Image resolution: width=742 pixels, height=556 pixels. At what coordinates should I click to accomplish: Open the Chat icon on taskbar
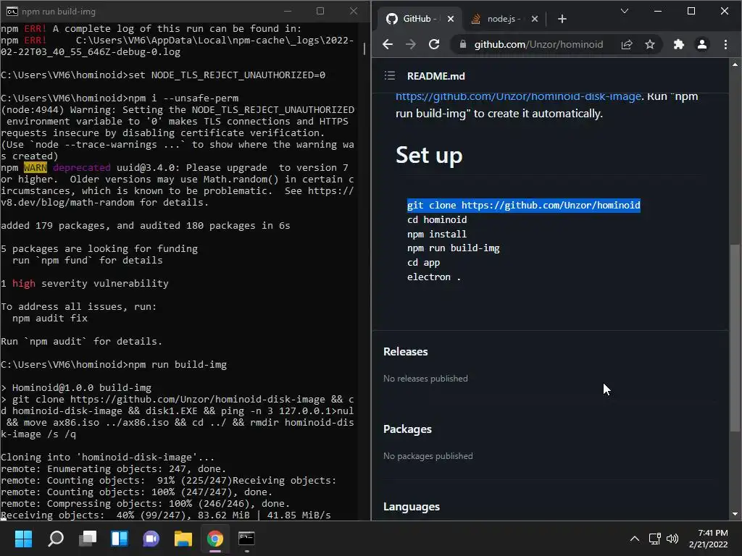[x=151, y=539]
